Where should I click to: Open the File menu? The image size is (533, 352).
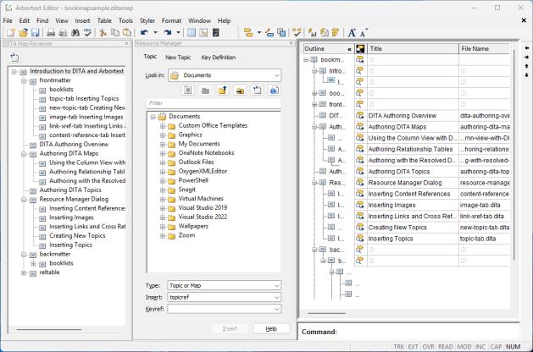(8, 20)
